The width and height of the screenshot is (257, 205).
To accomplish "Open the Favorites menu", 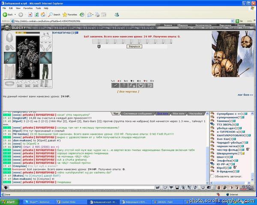I will coord(27,8).
